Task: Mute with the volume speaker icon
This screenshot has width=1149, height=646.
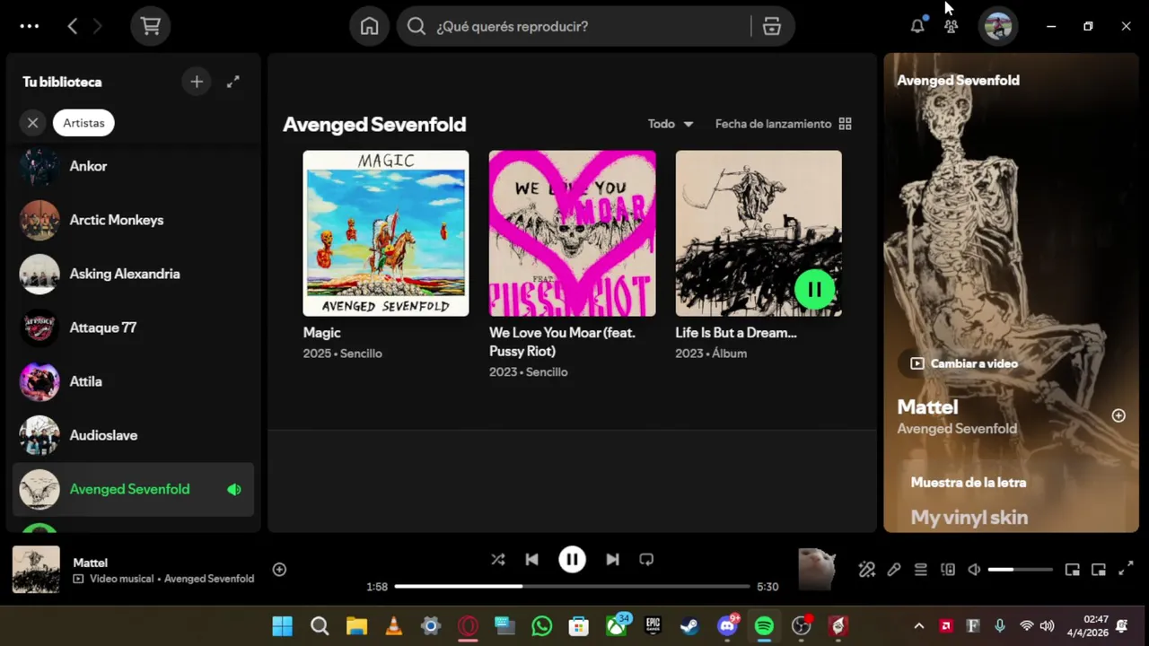Action: click(x=974, y=570)
